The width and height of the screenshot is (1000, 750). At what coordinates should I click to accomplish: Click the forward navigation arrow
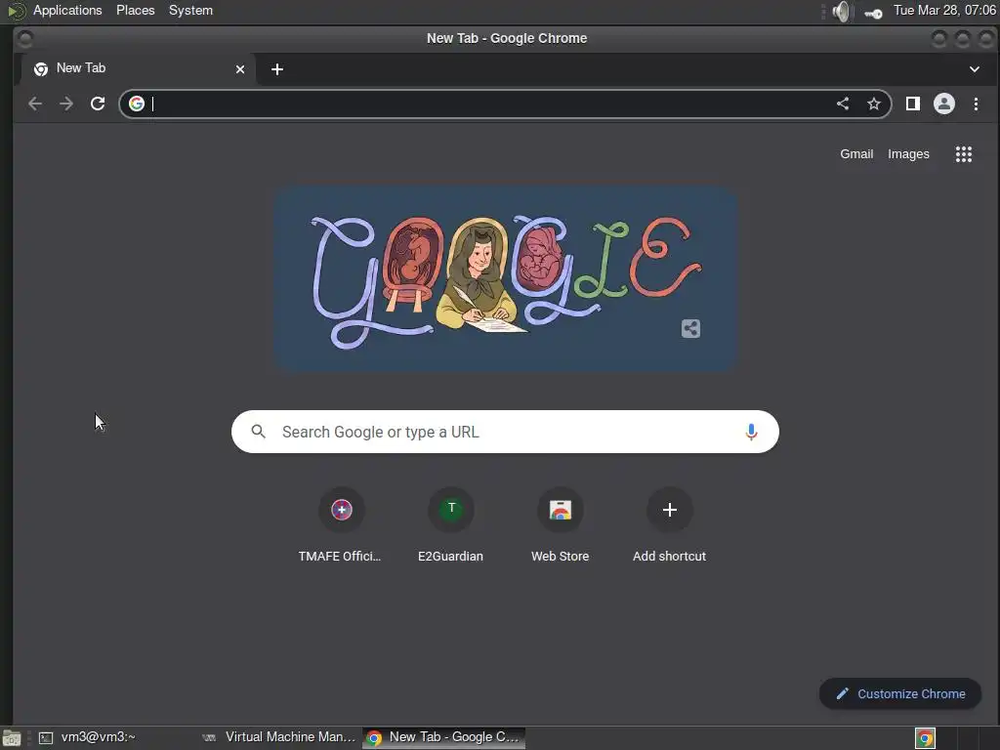click(66, 104)
